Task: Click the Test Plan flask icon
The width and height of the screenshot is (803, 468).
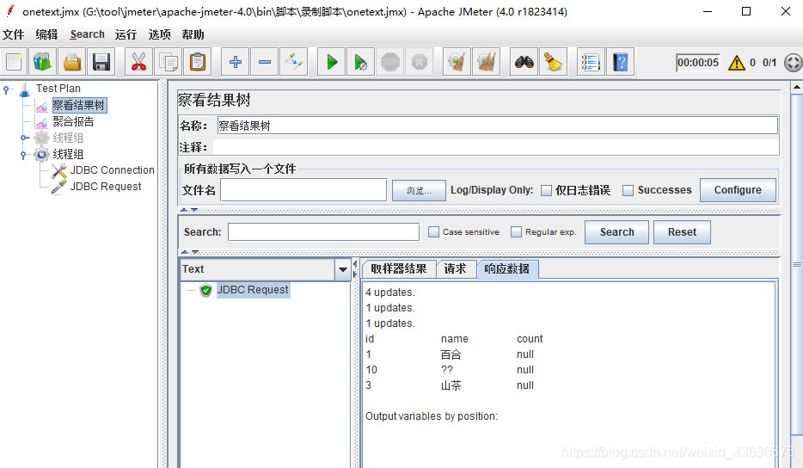Action: coord(25,90)
